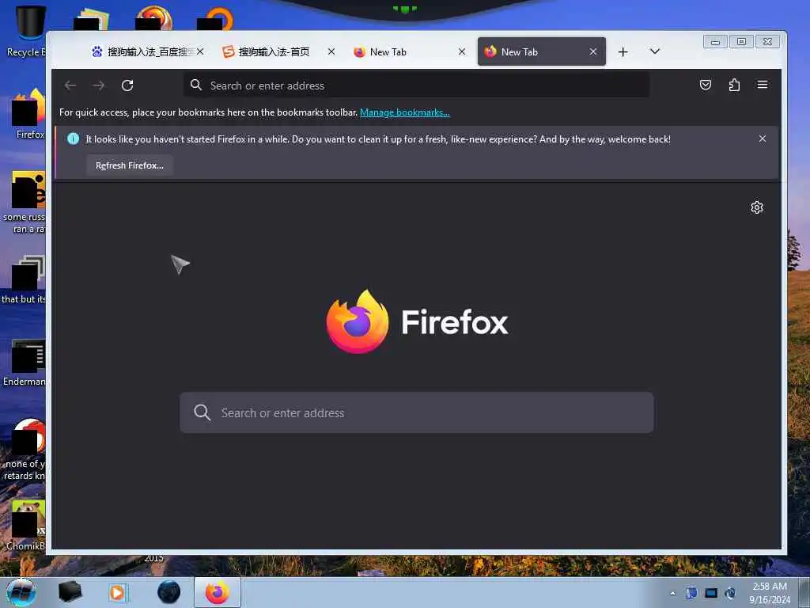Click the notification info icon

pyautogui.click(x=74, y=139)
